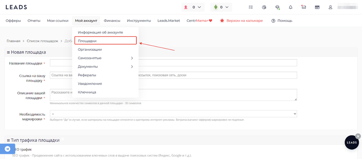Open the Отчеты menu
362x159 pixels.
[34, 21]
